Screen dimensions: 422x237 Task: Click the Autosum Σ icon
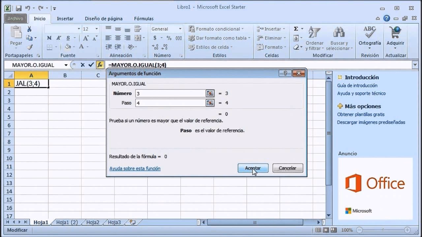tap(296, 29)
